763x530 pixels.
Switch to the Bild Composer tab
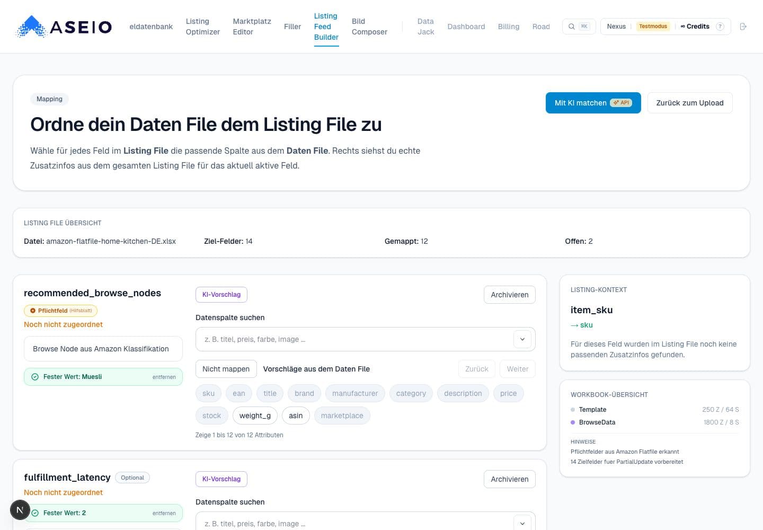coord(369,26)
